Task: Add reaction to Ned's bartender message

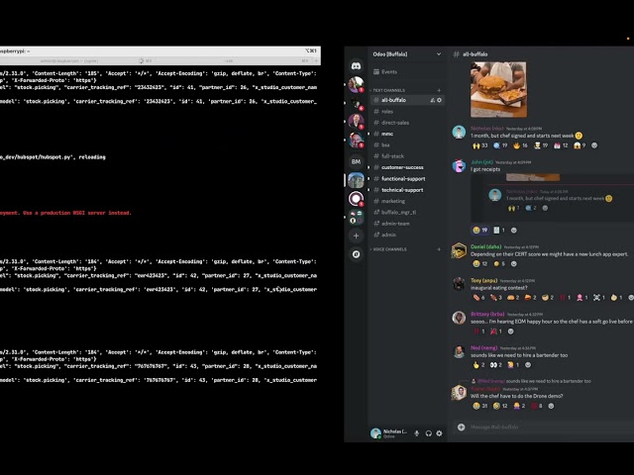Action: click(528, 365)
